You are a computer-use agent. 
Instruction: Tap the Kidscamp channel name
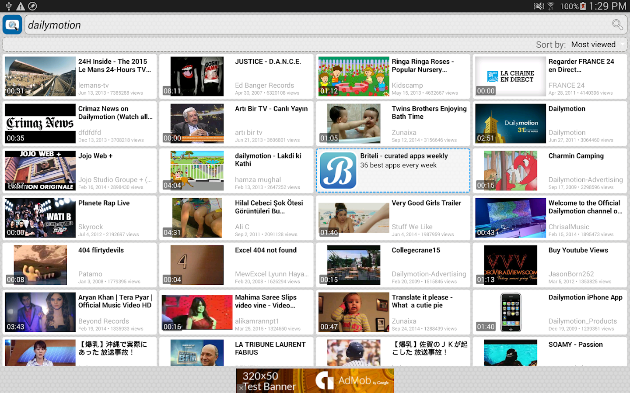[407, 85]
